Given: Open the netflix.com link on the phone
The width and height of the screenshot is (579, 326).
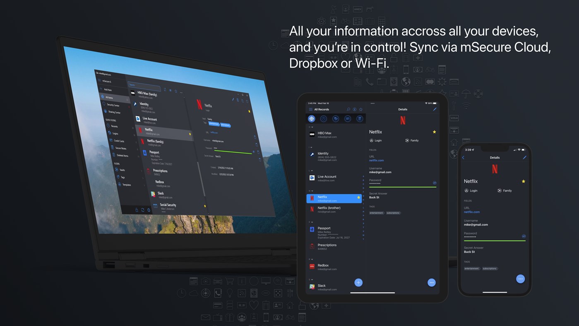Looking at the screenshot, I should click(x=472, y=212).
